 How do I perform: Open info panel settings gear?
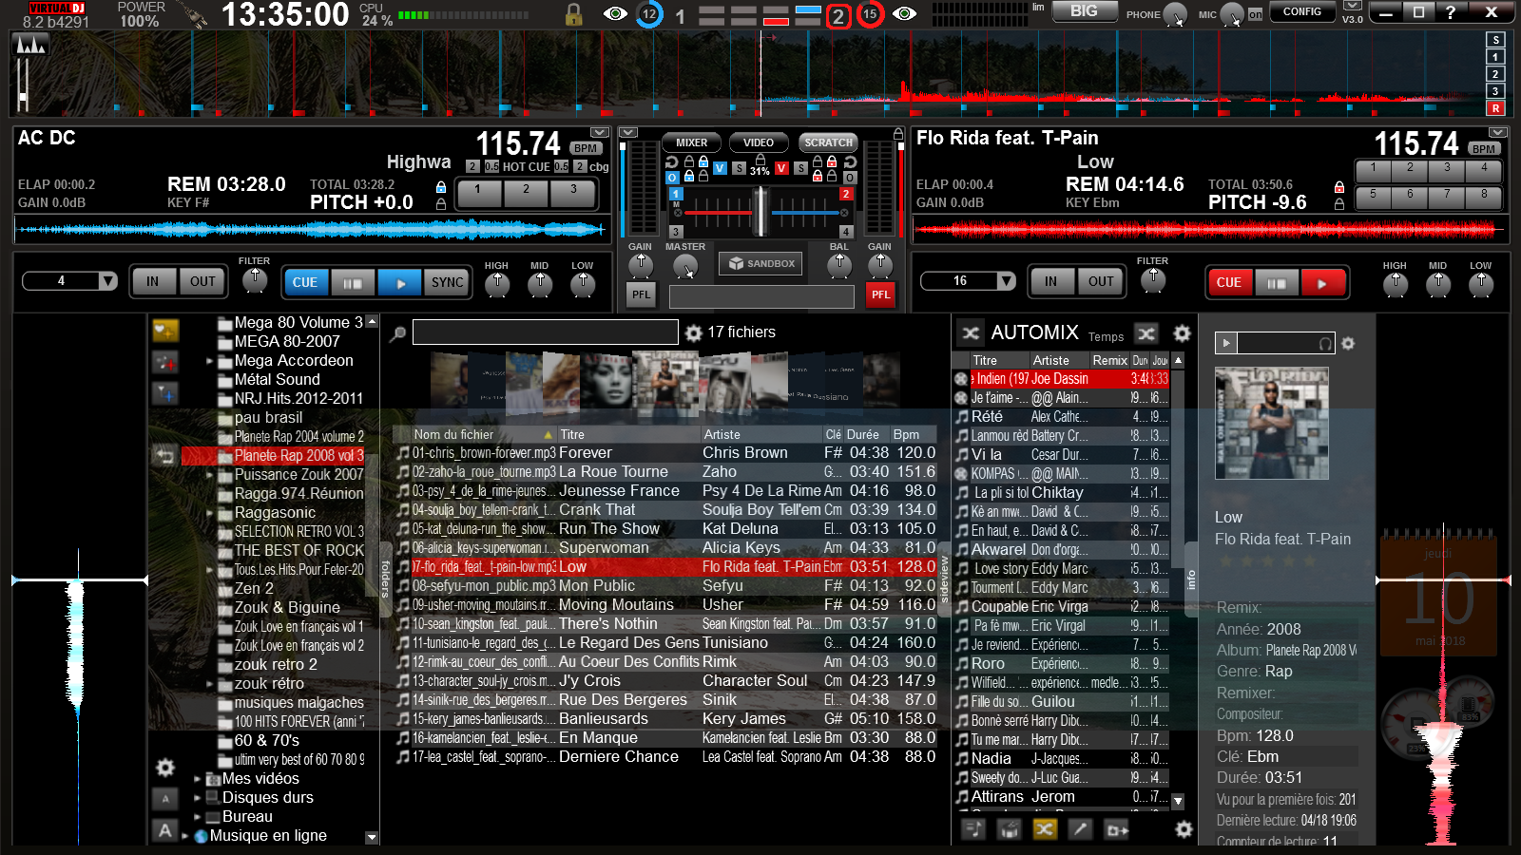click(x=1348, y=343)
